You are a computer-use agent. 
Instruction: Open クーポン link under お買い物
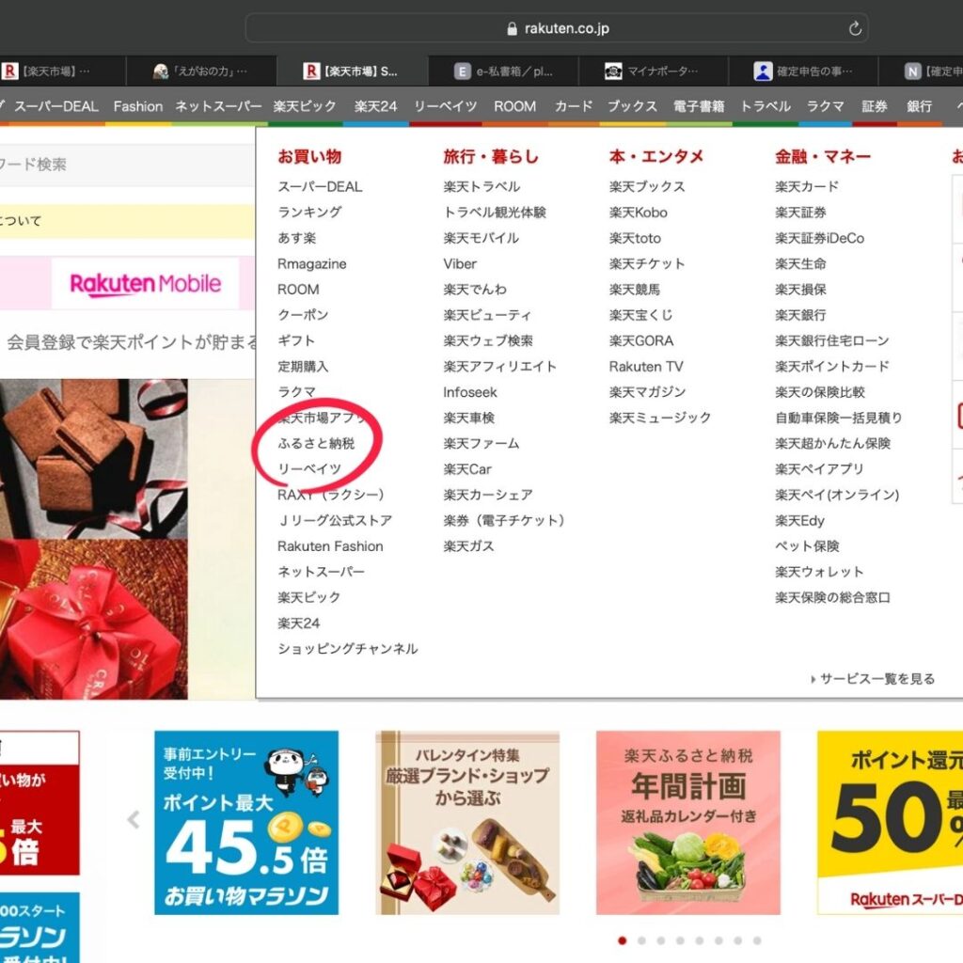pyautogui.click(x=303, y=315)
